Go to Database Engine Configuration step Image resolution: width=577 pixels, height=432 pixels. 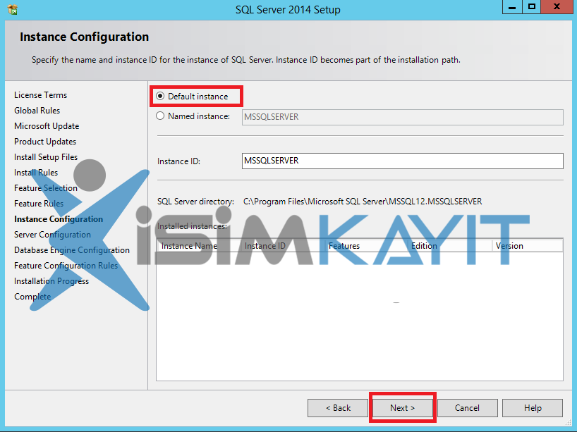pos(72,250)
